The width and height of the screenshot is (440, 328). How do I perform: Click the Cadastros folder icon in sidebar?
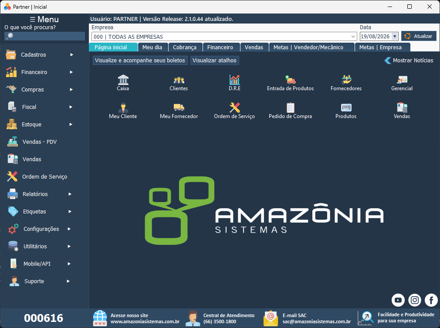point(11,54)
